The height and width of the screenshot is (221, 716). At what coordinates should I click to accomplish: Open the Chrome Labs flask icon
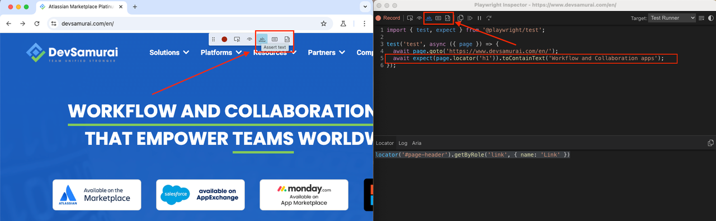pos(344,23)
